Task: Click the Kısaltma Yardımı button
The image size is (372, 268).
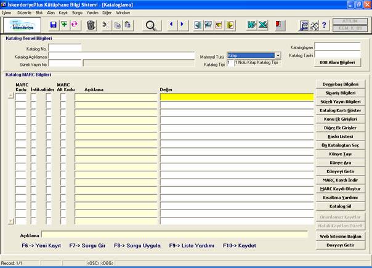Action: tap(341, 198)
